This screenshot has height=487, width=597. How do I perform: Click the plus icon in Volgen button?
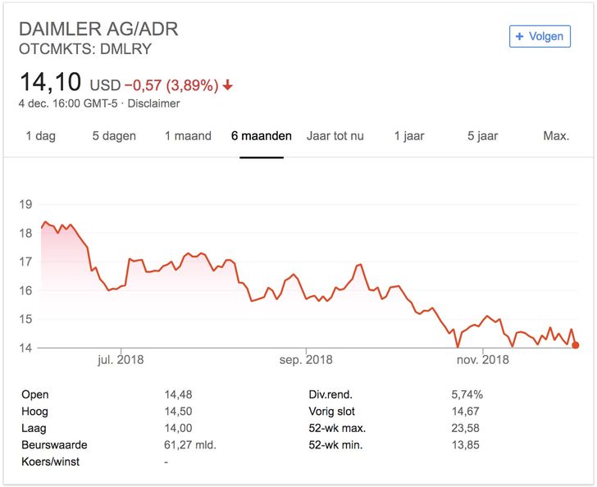[x=519, y=37]
